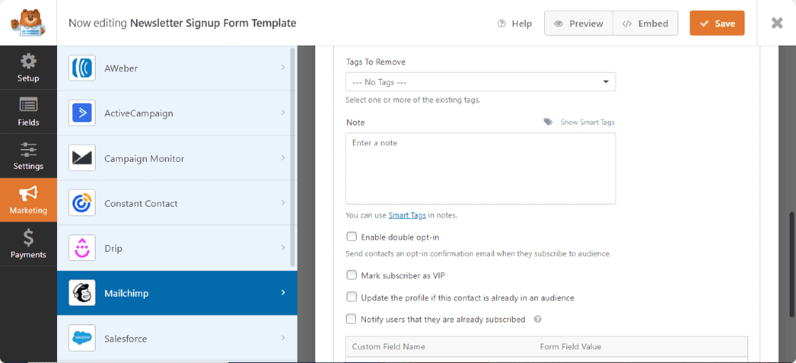The width and height of the screenshot is (796, 363).
Task: Check Mark subscriber as VIP
Action: (352, 275)
